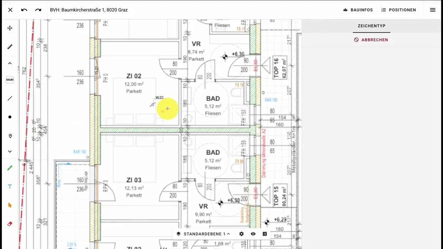Undo the last drawing action
The width and height of the screenshot is (443, 249).
pos(24,10)
